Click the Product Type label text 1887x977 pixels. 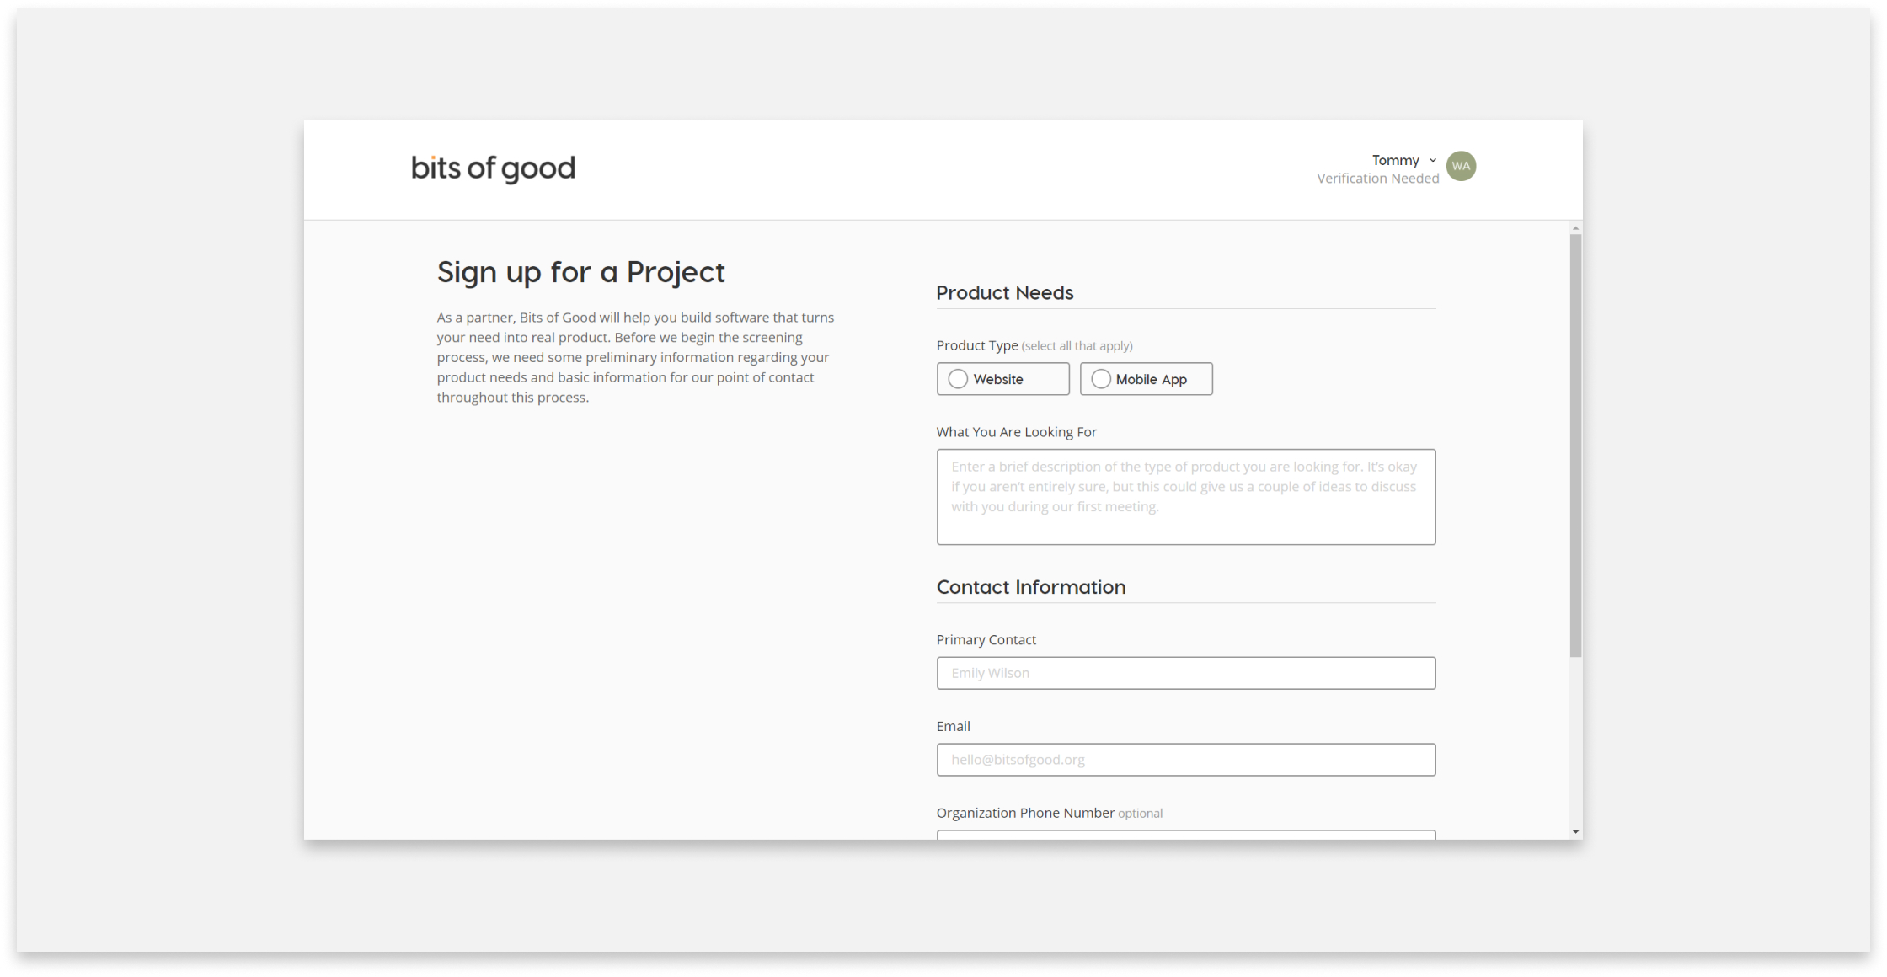[x=977, y=345]
